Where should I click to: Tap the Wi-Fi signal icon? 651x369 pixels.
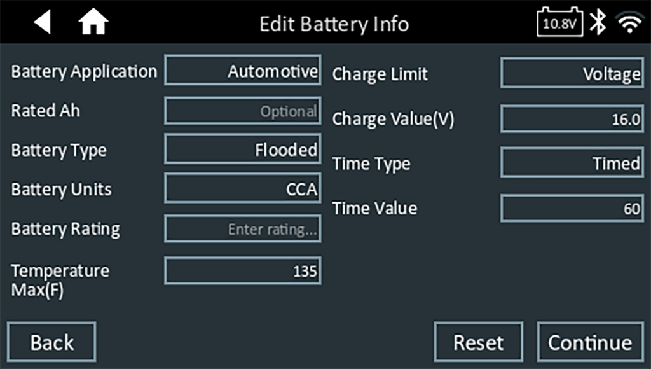[x=629, y=24]
